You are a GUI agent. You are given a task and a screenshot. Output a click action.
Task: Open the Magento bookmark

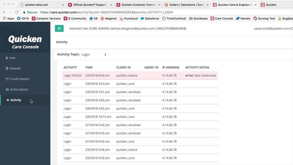click(108, 18)
